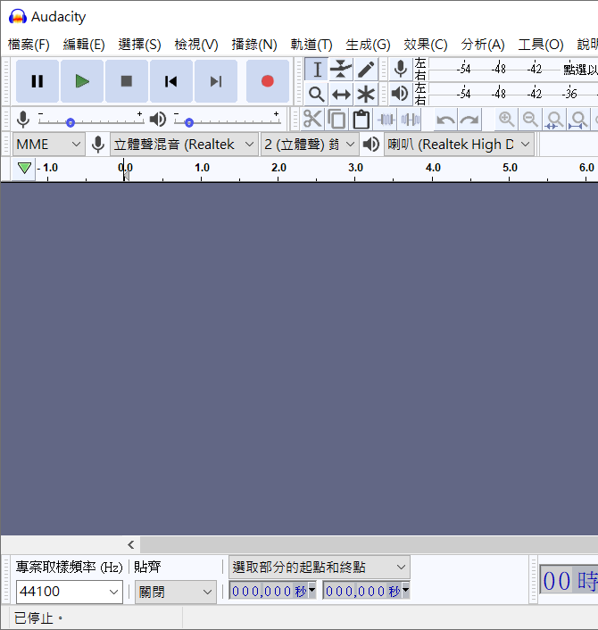Trim audio outside selection icon

click(386, 120)
